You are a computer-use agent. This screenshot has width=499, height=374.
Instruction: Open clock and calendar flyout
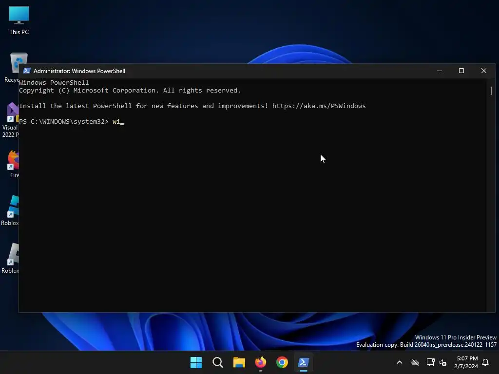tap(466, 362)
